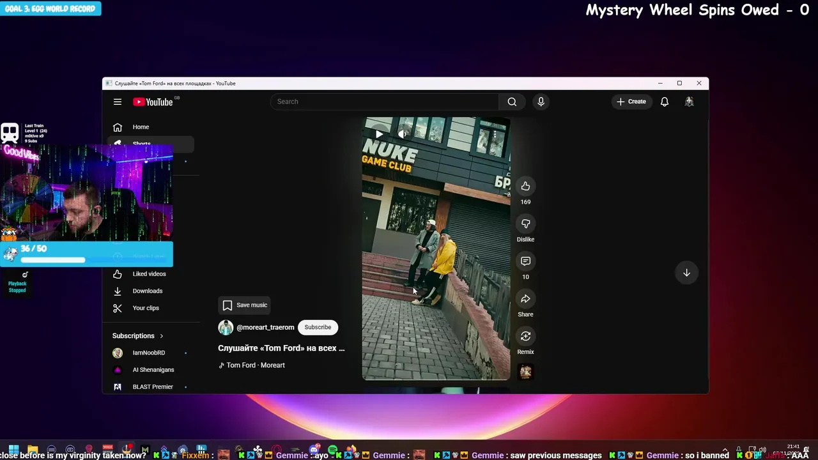
Task: Open the Tom Ford · Moreart sound link
Action: point(252,365)
